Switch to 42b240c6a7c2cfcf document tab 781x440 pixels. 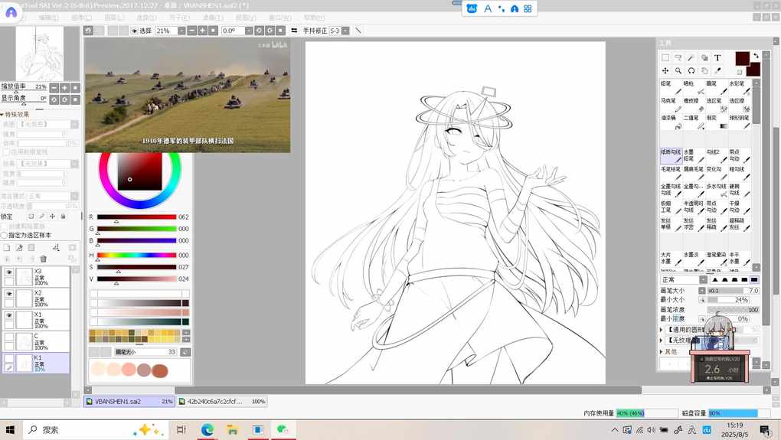click(221, 401)
